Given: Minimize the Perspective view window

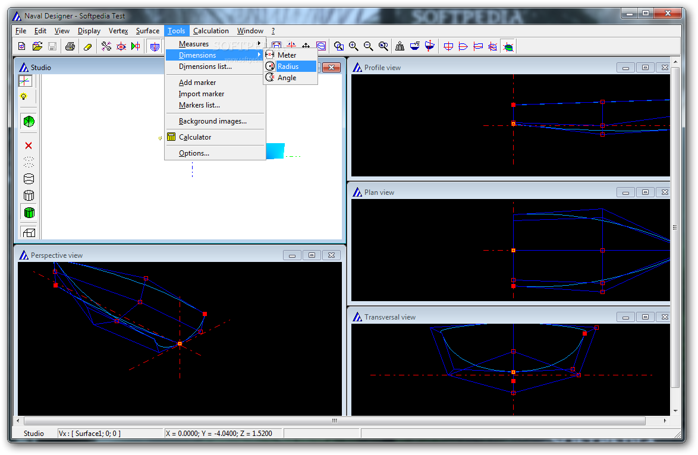Looking at the screenshot, I should (x=292, y=255).
